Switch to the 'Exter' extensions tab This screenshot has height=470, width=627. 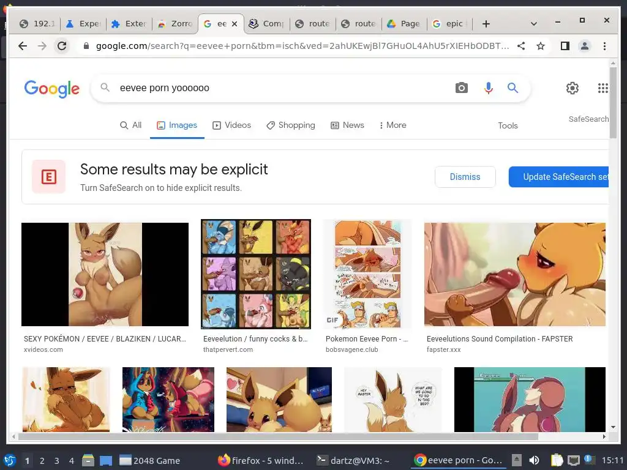tap(129, 24)
